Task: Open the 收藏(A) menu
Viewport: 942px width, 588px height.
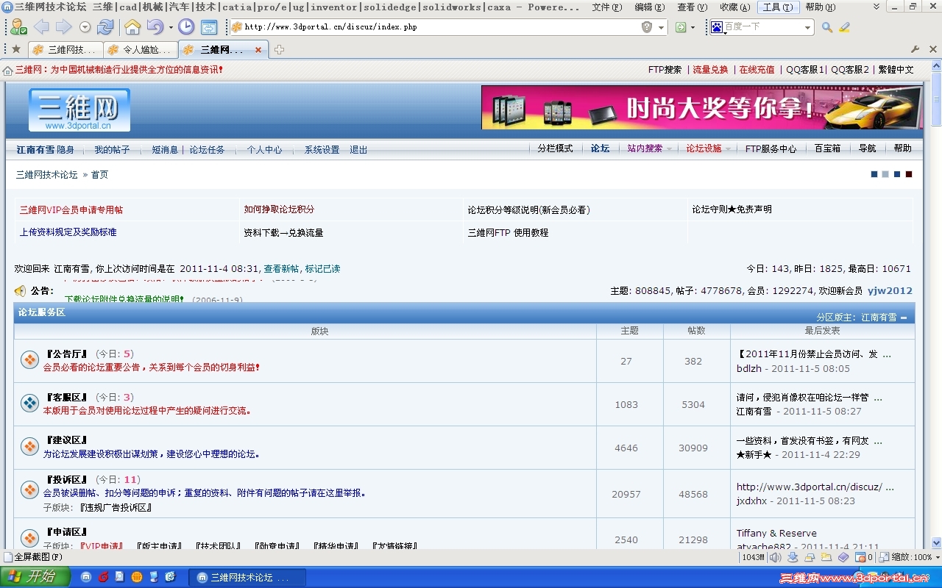Action: pyautogui.click(x=734, y=7)
